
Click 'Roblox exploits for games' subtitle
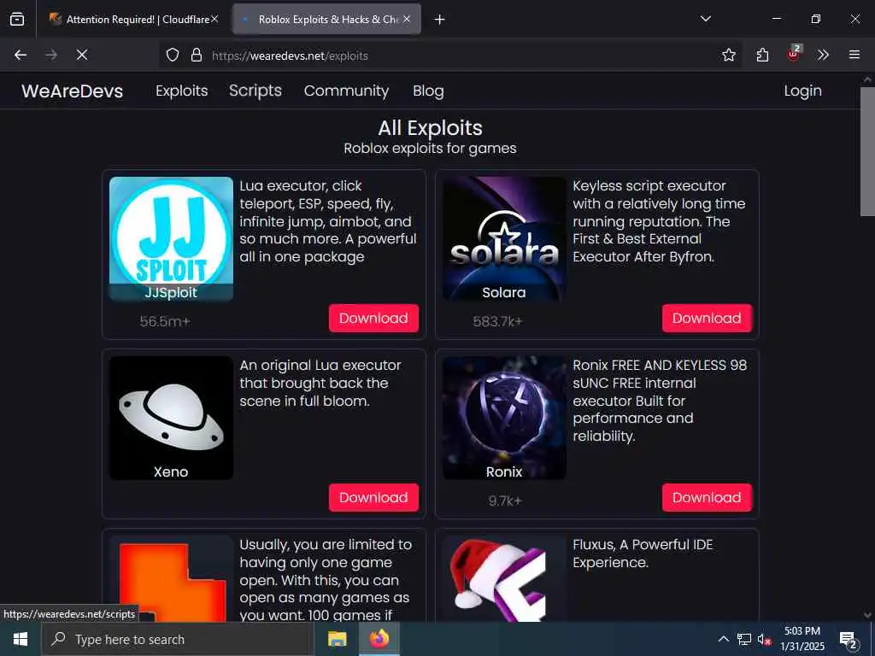coord(431,149)
